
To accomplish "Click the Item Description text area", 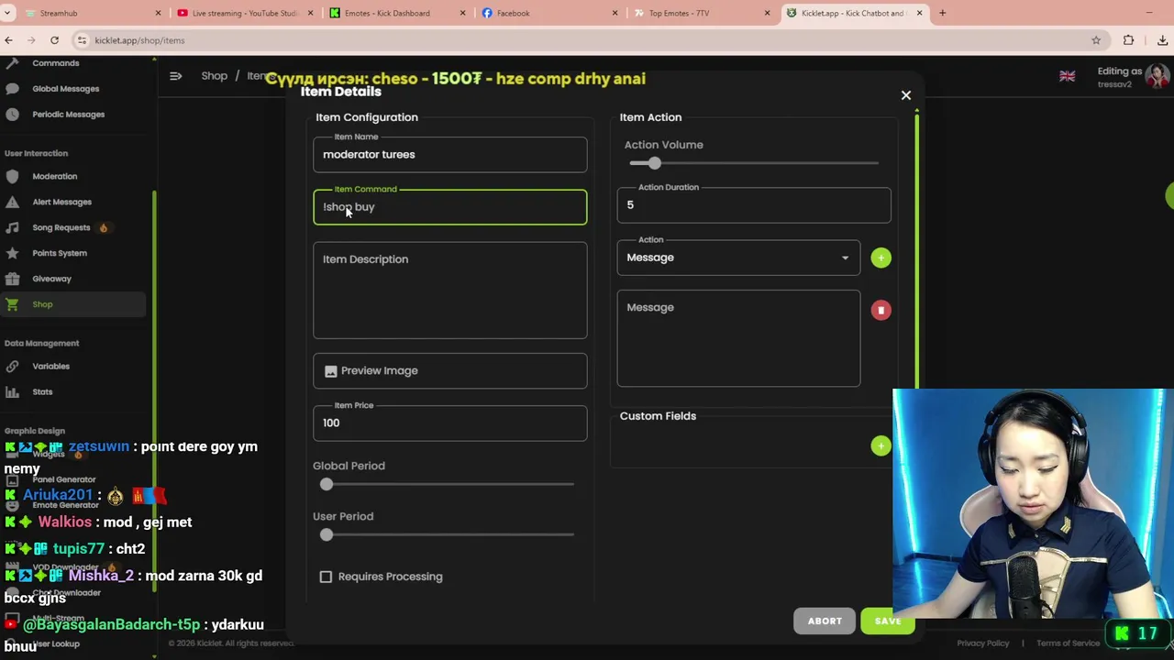I will click(x=449, y=291).
